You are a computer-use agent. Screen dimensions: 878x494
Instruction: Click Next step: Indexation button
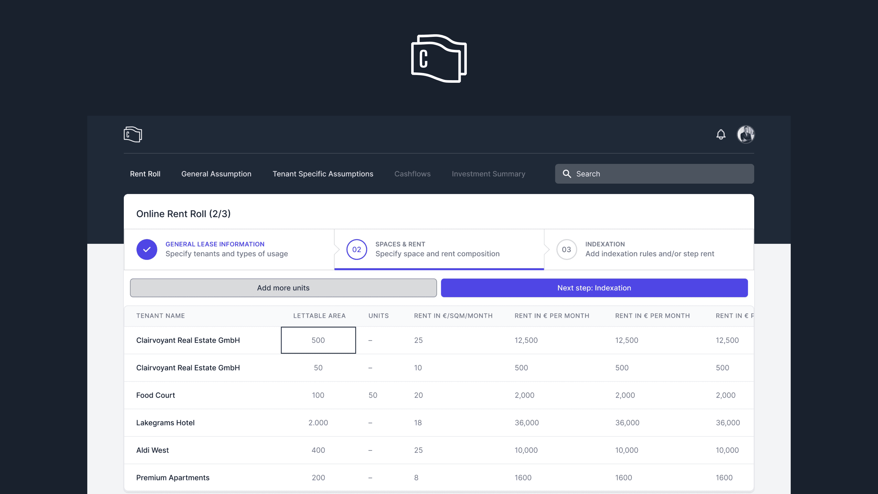(594, 288)
